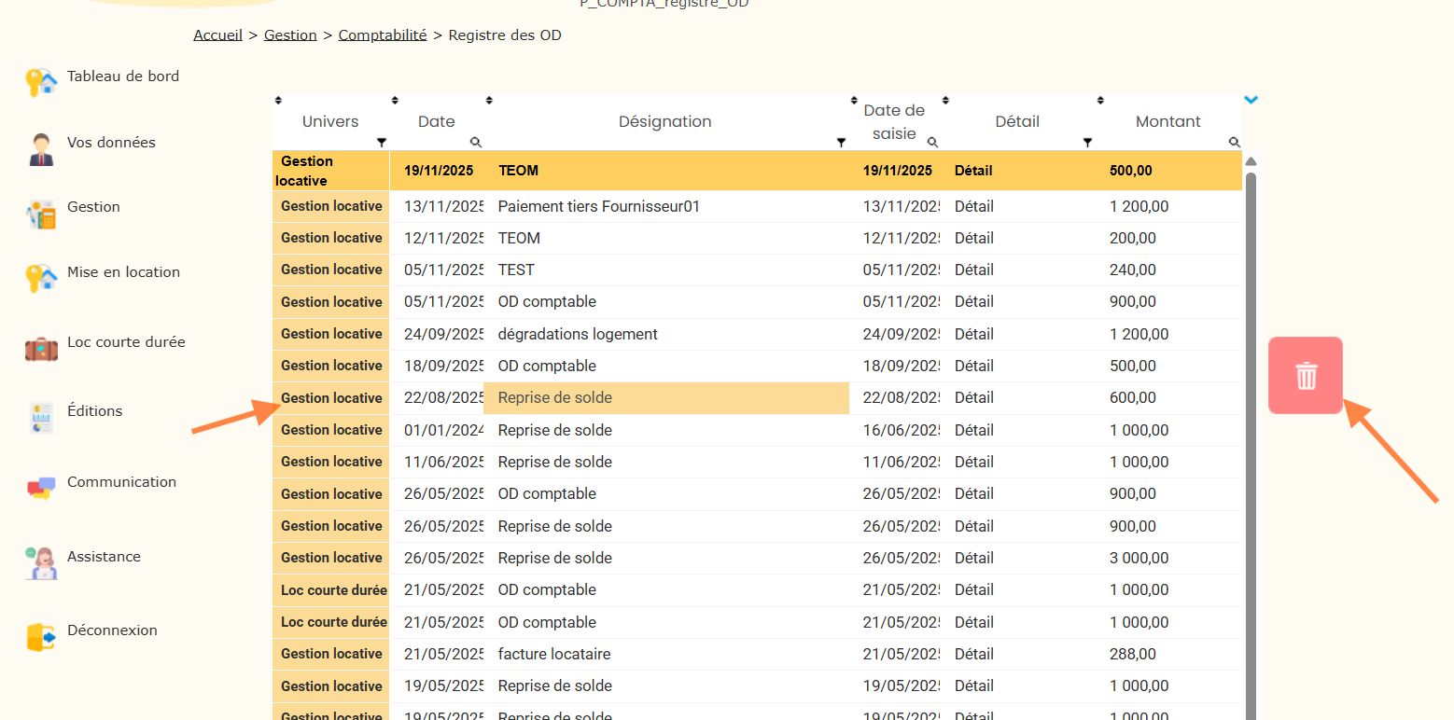This screenshot has width=1454, height=720.
Task: Click the red trash delete button
Action: coord(1305,375)
